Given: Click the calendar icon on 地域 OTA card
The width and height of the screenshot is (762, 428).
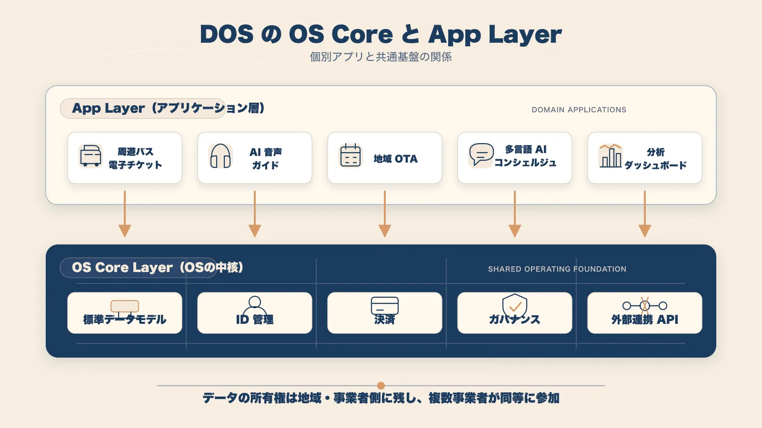Looking at the screenshot, I should click(351, 156).
